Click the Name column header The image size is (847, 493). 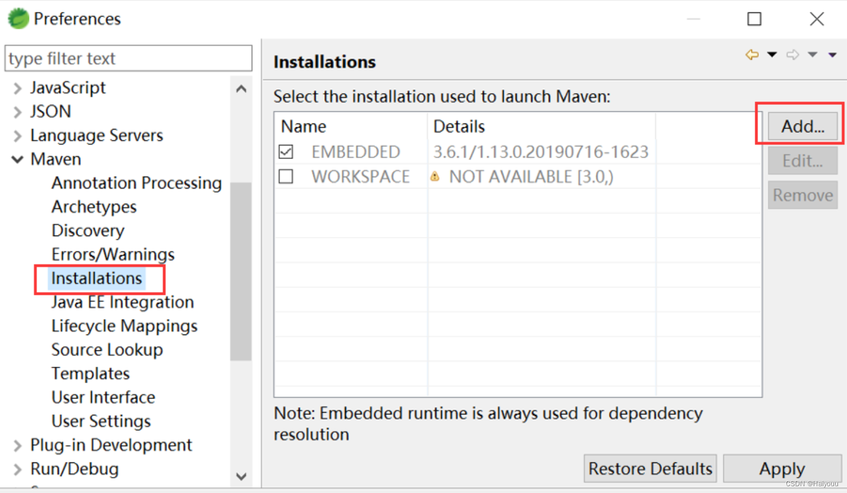[x=303, y=126]
